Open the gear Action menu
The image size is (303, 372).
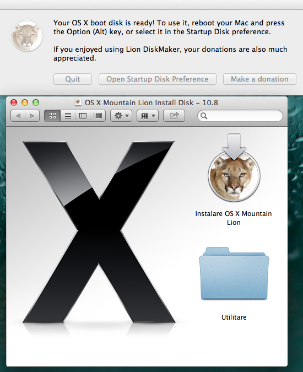coord(121,116)
